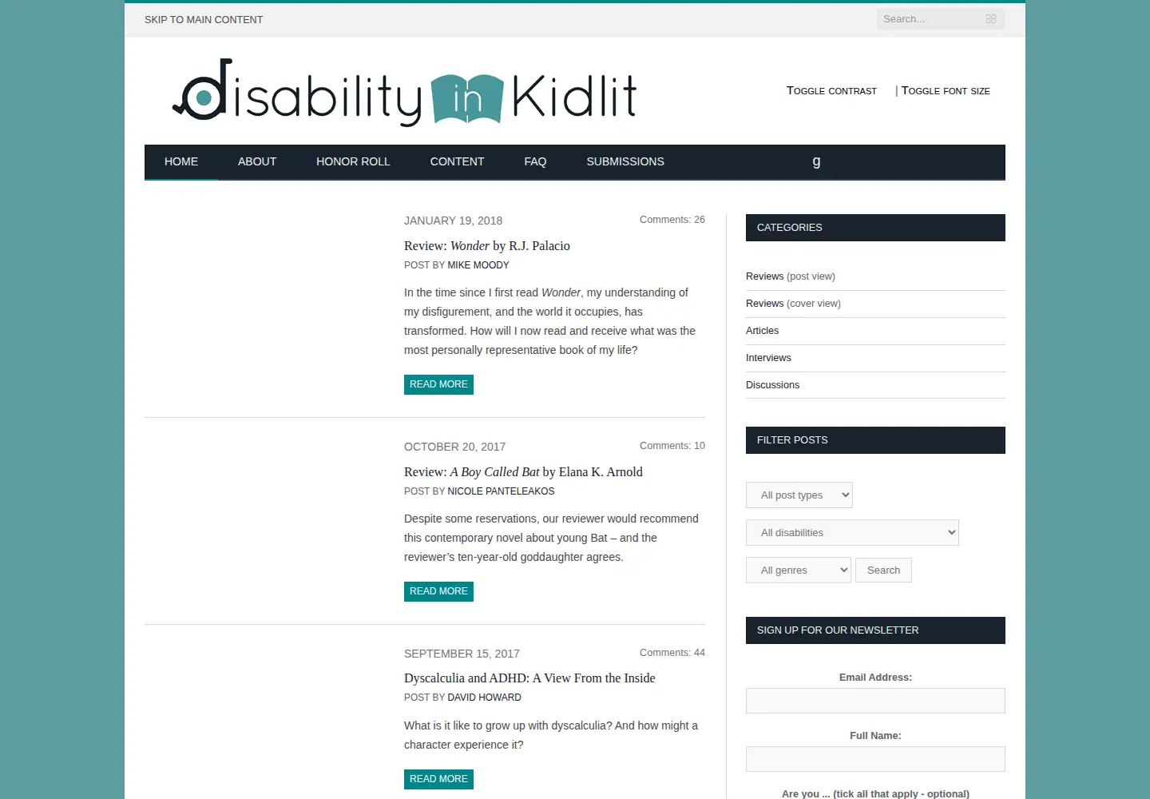Screen dimensions: 1150x799
Task: Click the search icon in top bar
Action: click(x=991, y=19)
